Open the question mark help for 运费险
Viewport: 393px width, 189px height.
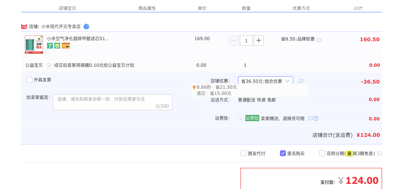tap(316, 119)
